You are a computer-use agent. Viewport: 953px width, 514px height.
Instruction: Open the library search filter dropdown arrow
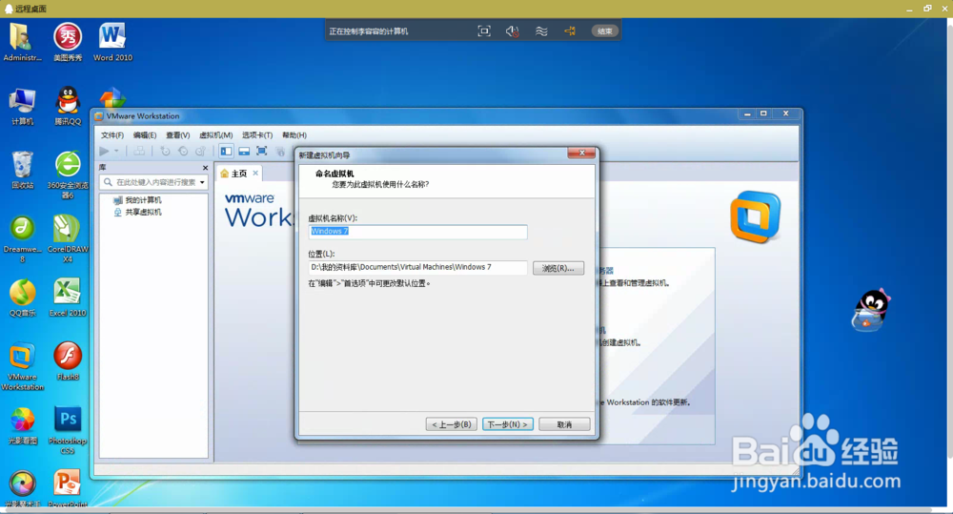click(x=202, y=182)
